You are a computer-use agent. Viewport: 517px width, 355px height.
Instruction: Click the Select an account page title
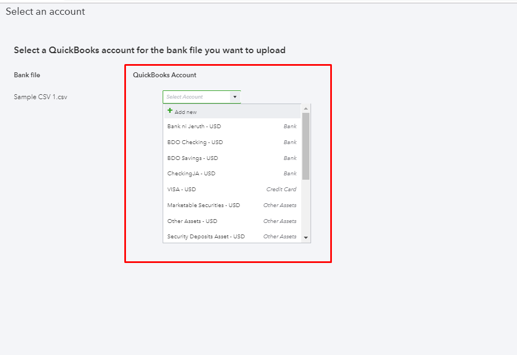coord(45,12)
